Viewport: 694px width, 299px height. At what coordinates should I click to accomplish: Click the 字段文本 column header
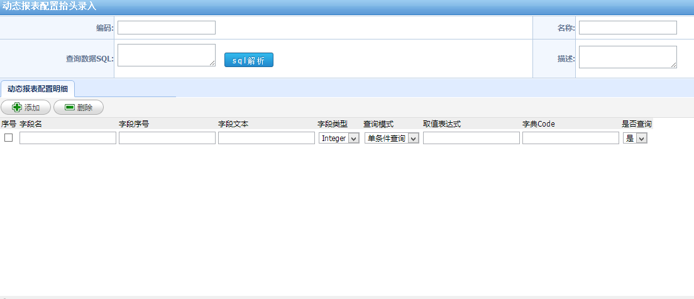pos(233,124)
